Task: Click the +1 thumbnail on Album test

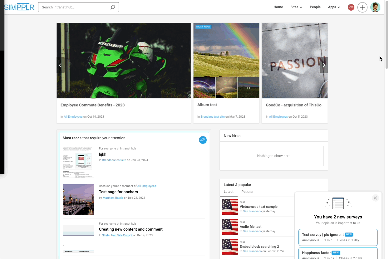Action: click(248, 88)
